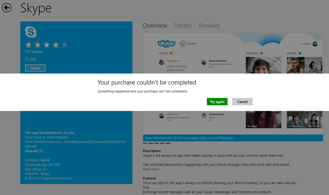Switch to the Overview tab
This screenshot has width=329, height=195.
tap(155, 26)
